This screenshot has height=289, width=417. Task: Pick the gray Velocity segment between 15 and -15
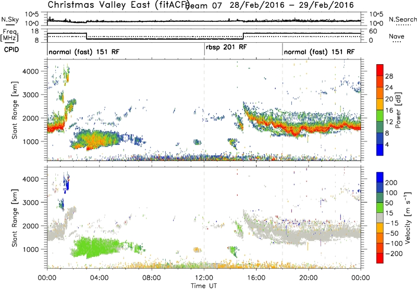(x=380, y=218)
